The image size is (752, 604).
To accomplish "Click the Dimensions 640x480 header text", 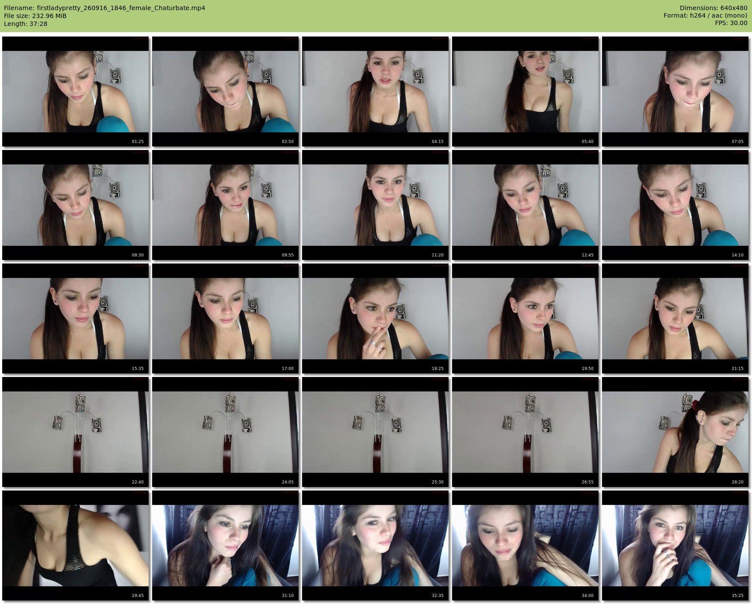I will [x=713, y=8].
